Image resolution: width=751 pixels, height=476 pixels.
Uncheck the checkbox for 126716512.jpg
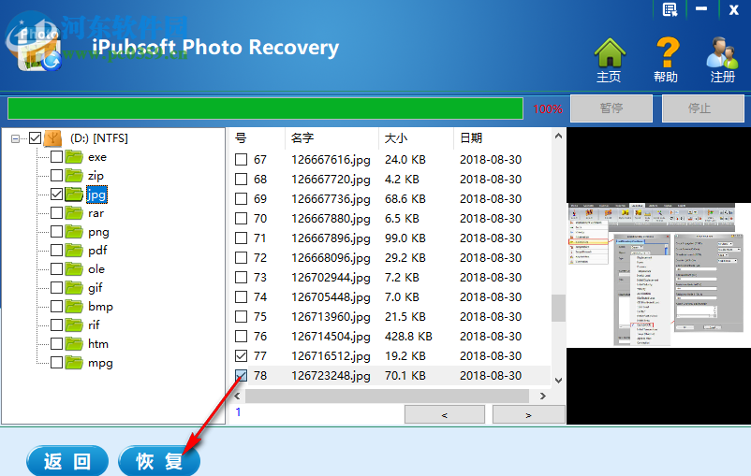tap(241, 356)
